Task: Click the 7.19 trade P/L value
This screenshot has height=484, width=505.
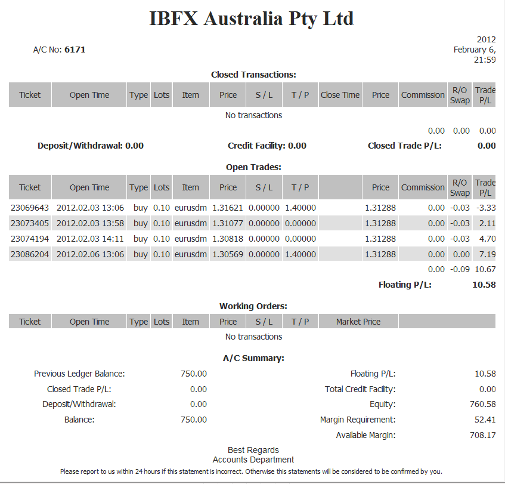Action: [487, 254]
